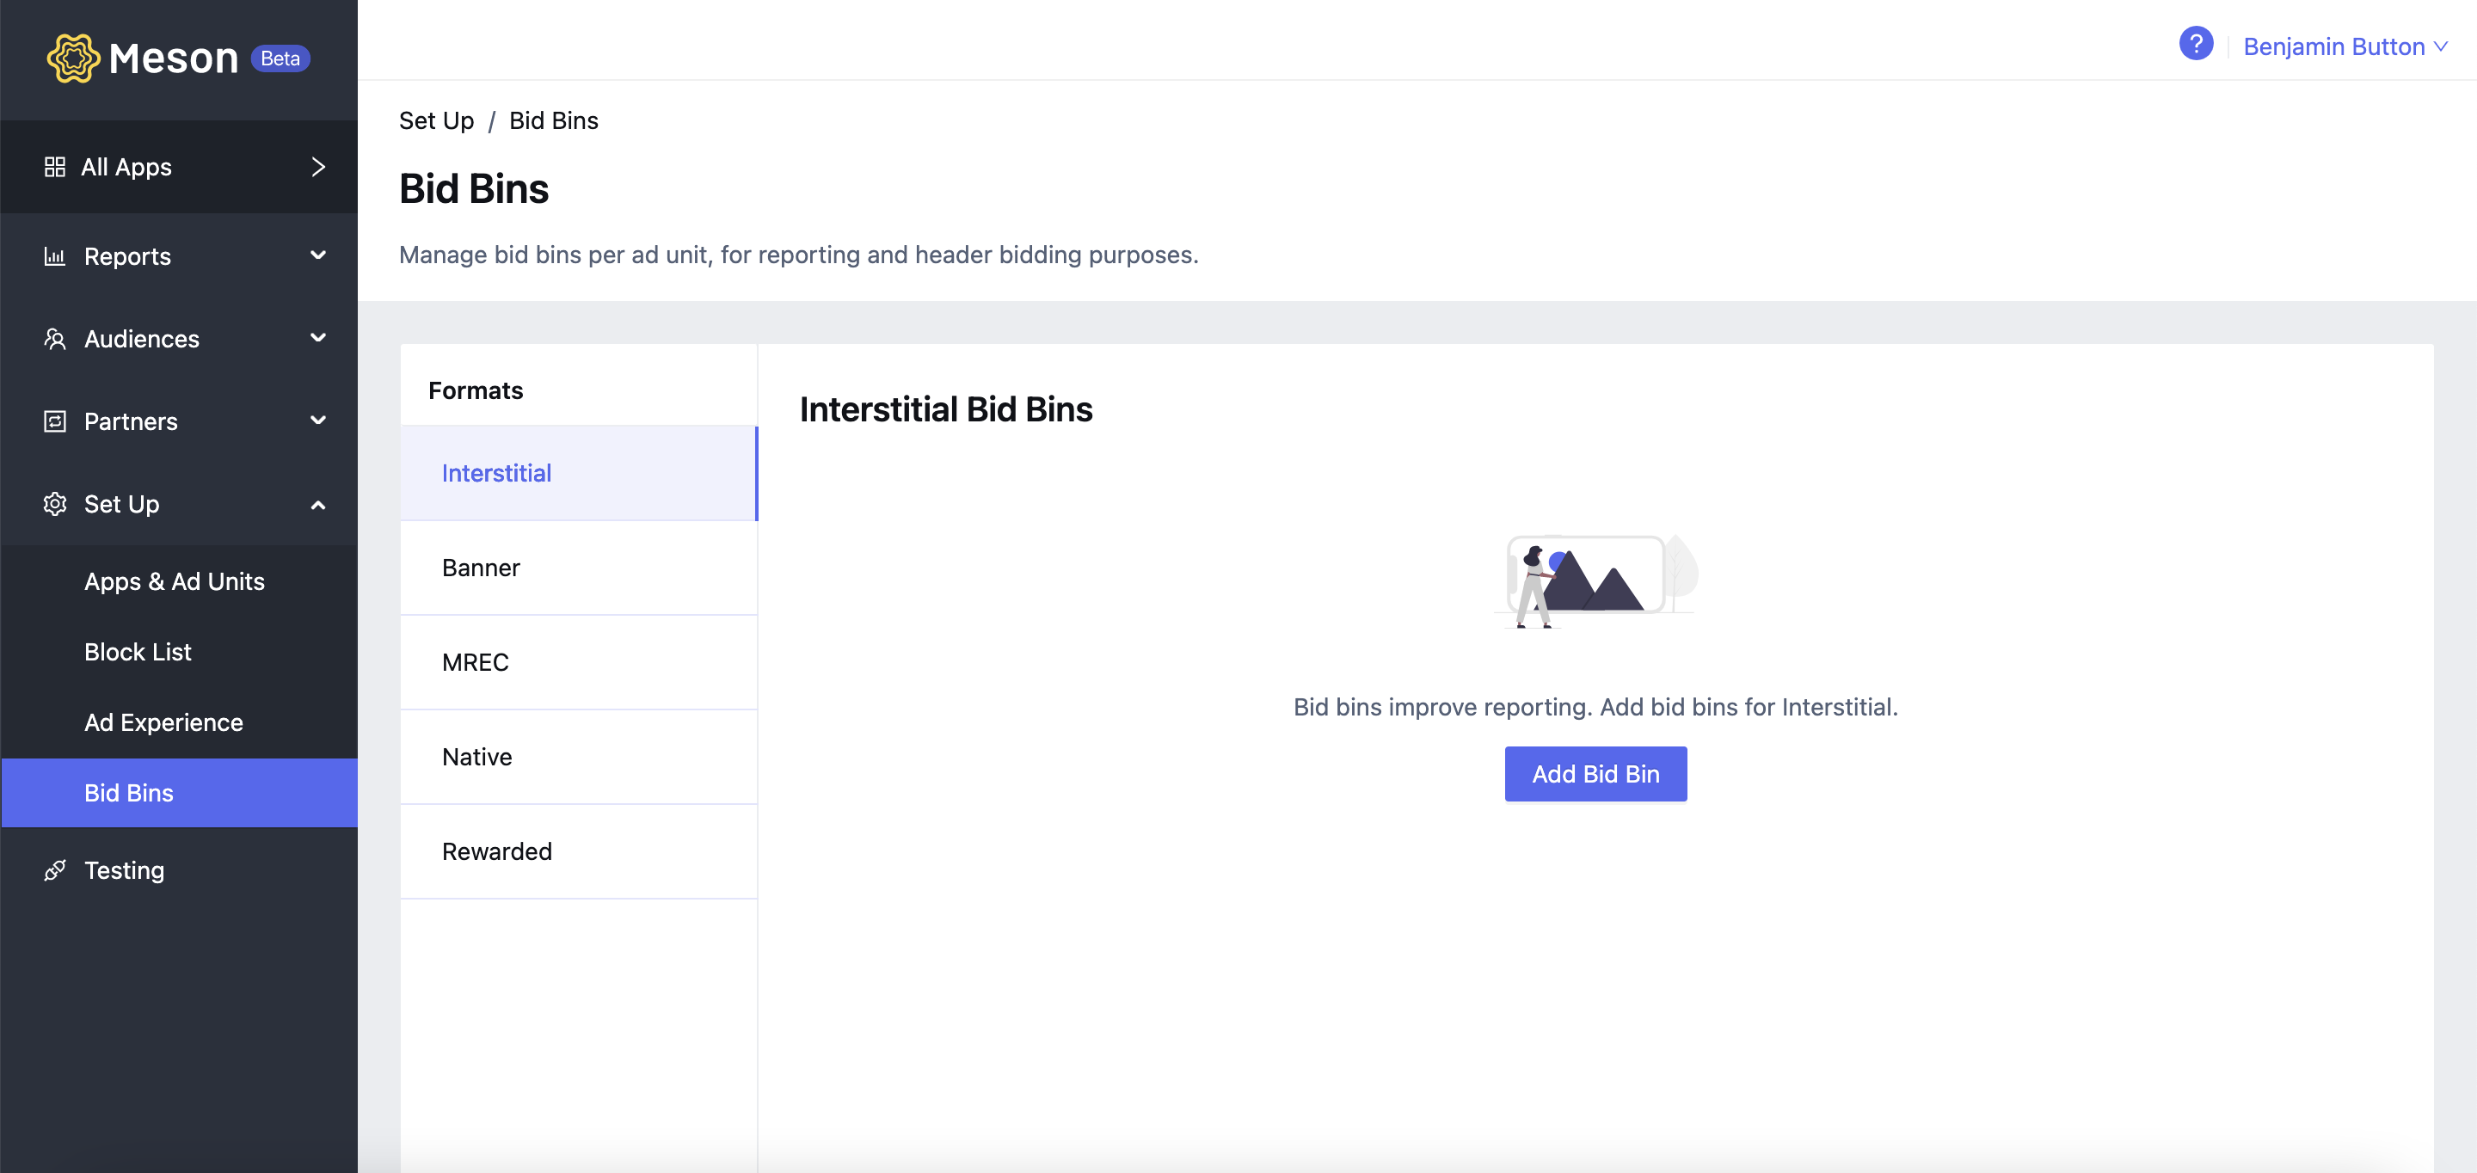Click the Bid Bins breadcrumb
2477x1173 pixels.
[x=554, y=121]
